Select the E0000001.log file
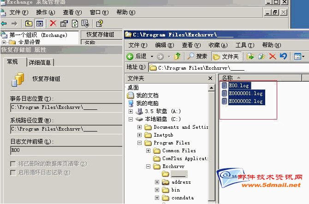 [x=245, y=93]
